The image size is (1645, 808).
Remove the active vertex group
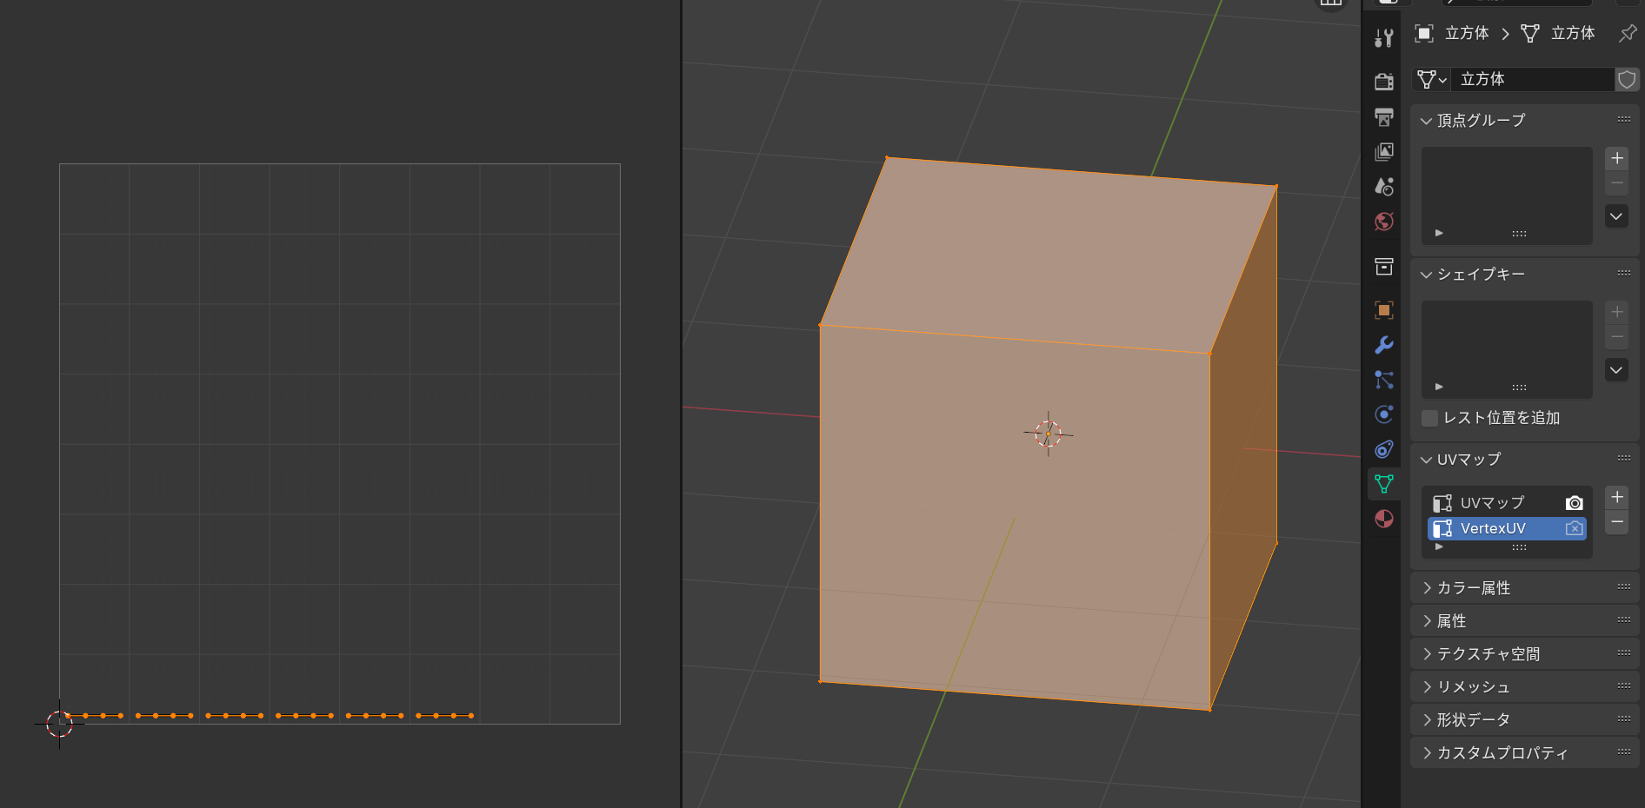[1616, 182]
